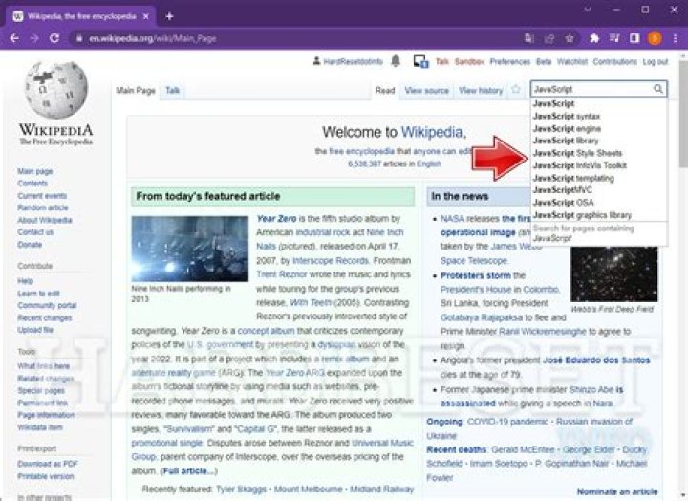Open the Current events sidebar link
The width and height of the screenshot is (688, 501).
pyautogui.click(x=42, y=195)
